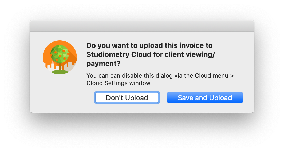284x152 pixels.
Task: Click the empty dialog area below the icon
Action: point(60,94)
